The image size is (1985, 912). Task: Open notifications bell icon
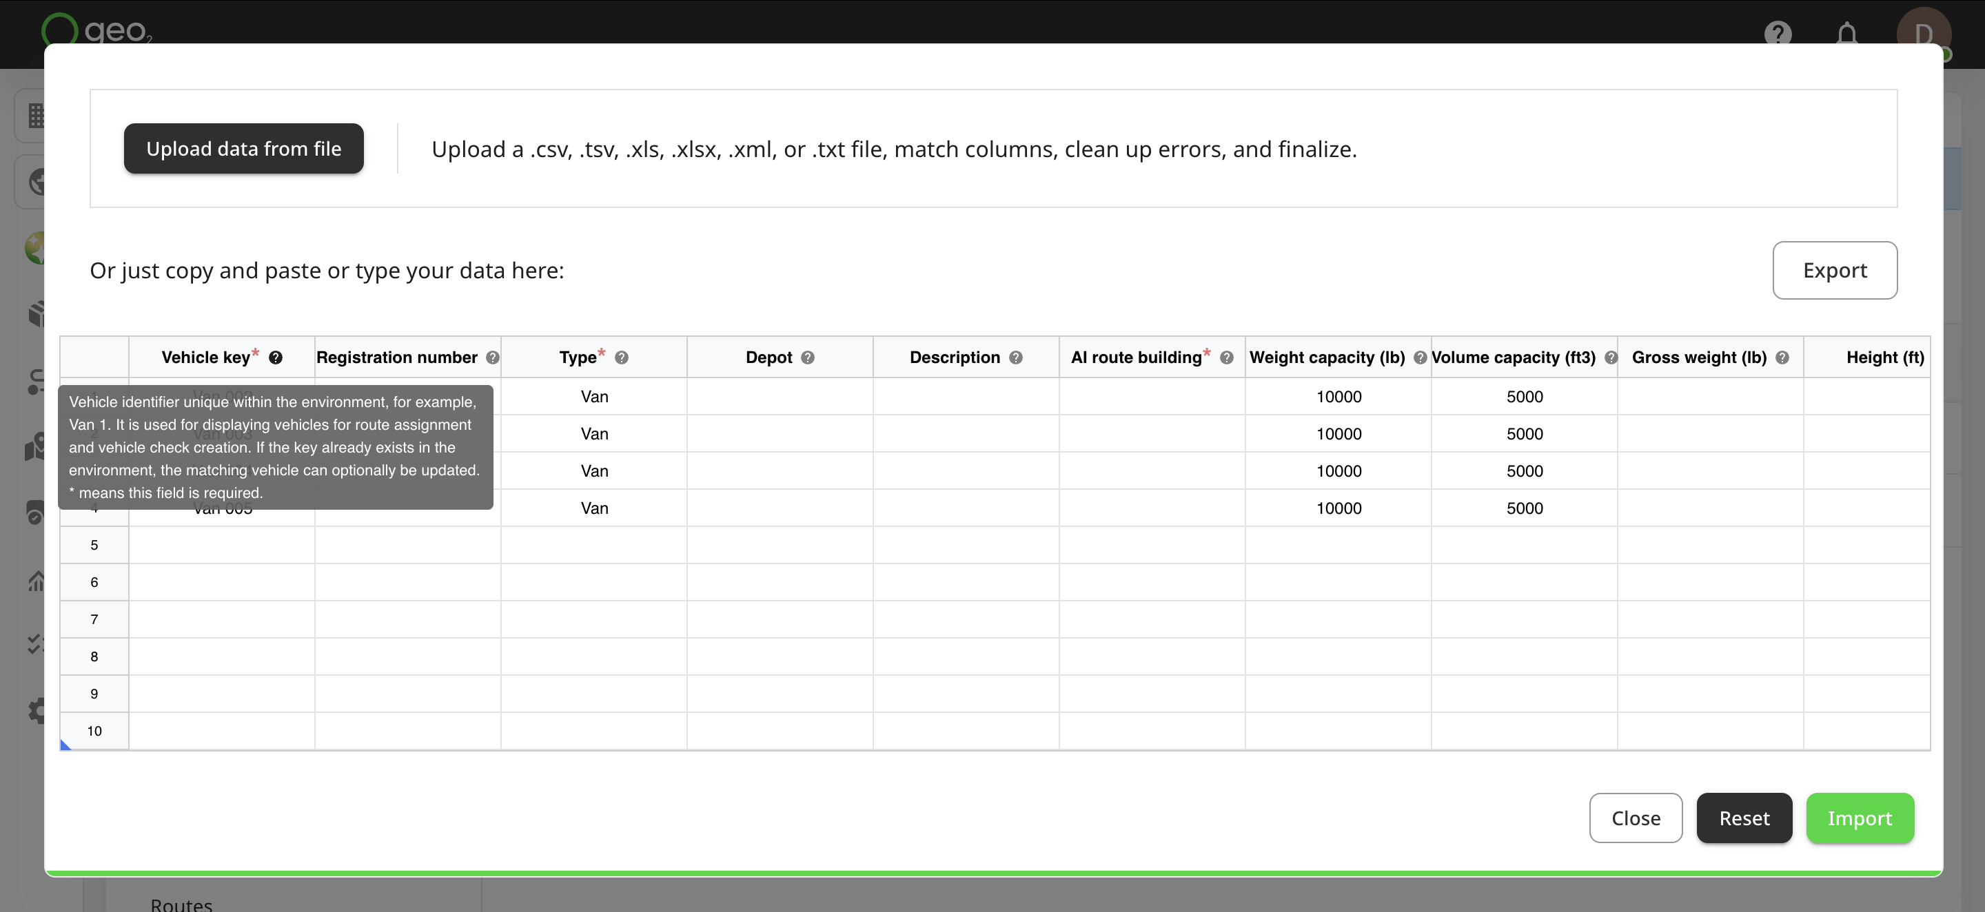tap(1846, 34)
